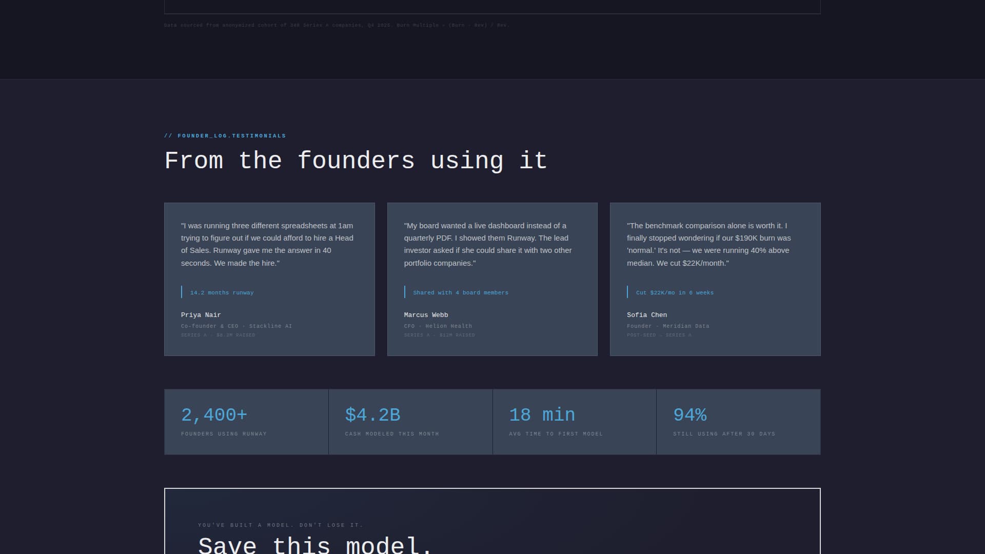The height and width of the screenshot is (554, 985).
Task: Click the name 'Priya Nair'
Action: [201, 315]
